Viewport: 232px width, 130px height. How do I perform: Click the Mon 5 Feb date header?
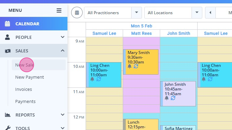(141, 26)
